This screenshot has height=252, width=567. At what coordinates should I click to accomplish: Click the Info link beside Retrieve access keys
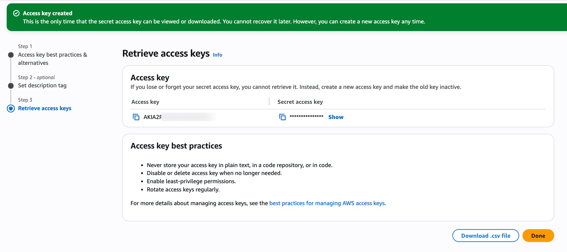coord(217,55)
